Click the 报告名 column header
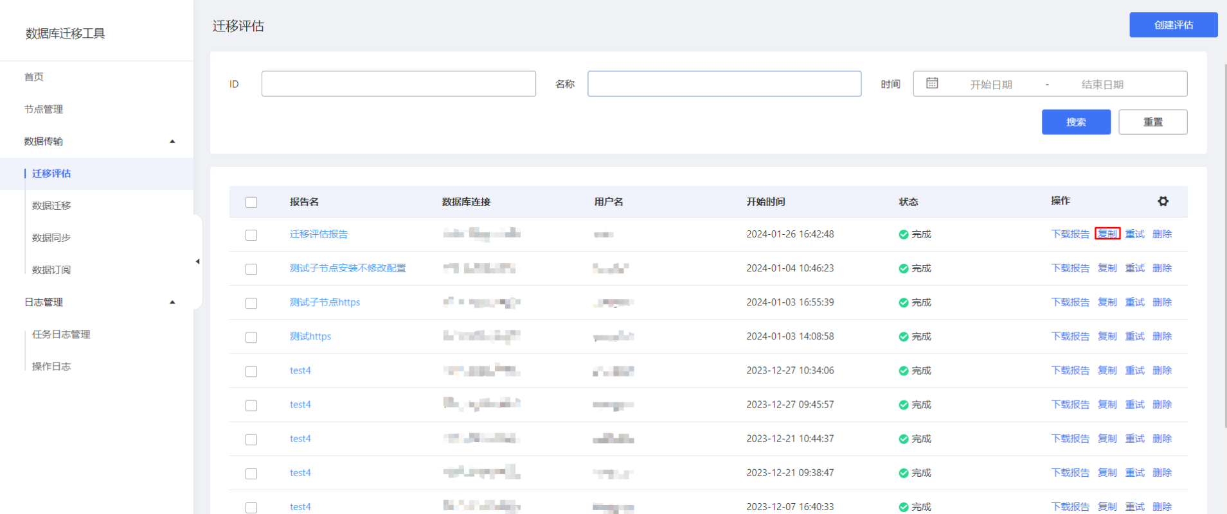The width and height of the screenshot is (1227, 514). [x=304, y=201]
